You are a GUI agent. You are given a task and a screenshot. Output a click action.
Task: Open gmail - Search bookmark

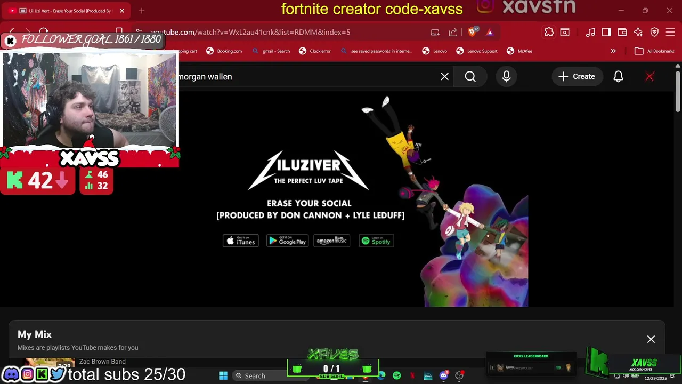[270, 51]
